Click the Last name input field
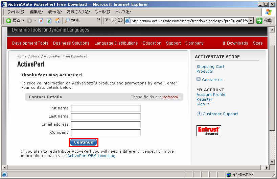Screen dimensions: 277x179 (106, 117)
